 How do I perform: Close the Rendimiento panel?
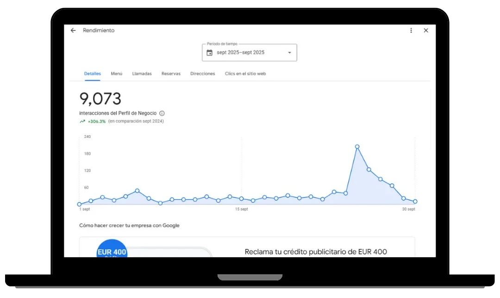point(426,30)
